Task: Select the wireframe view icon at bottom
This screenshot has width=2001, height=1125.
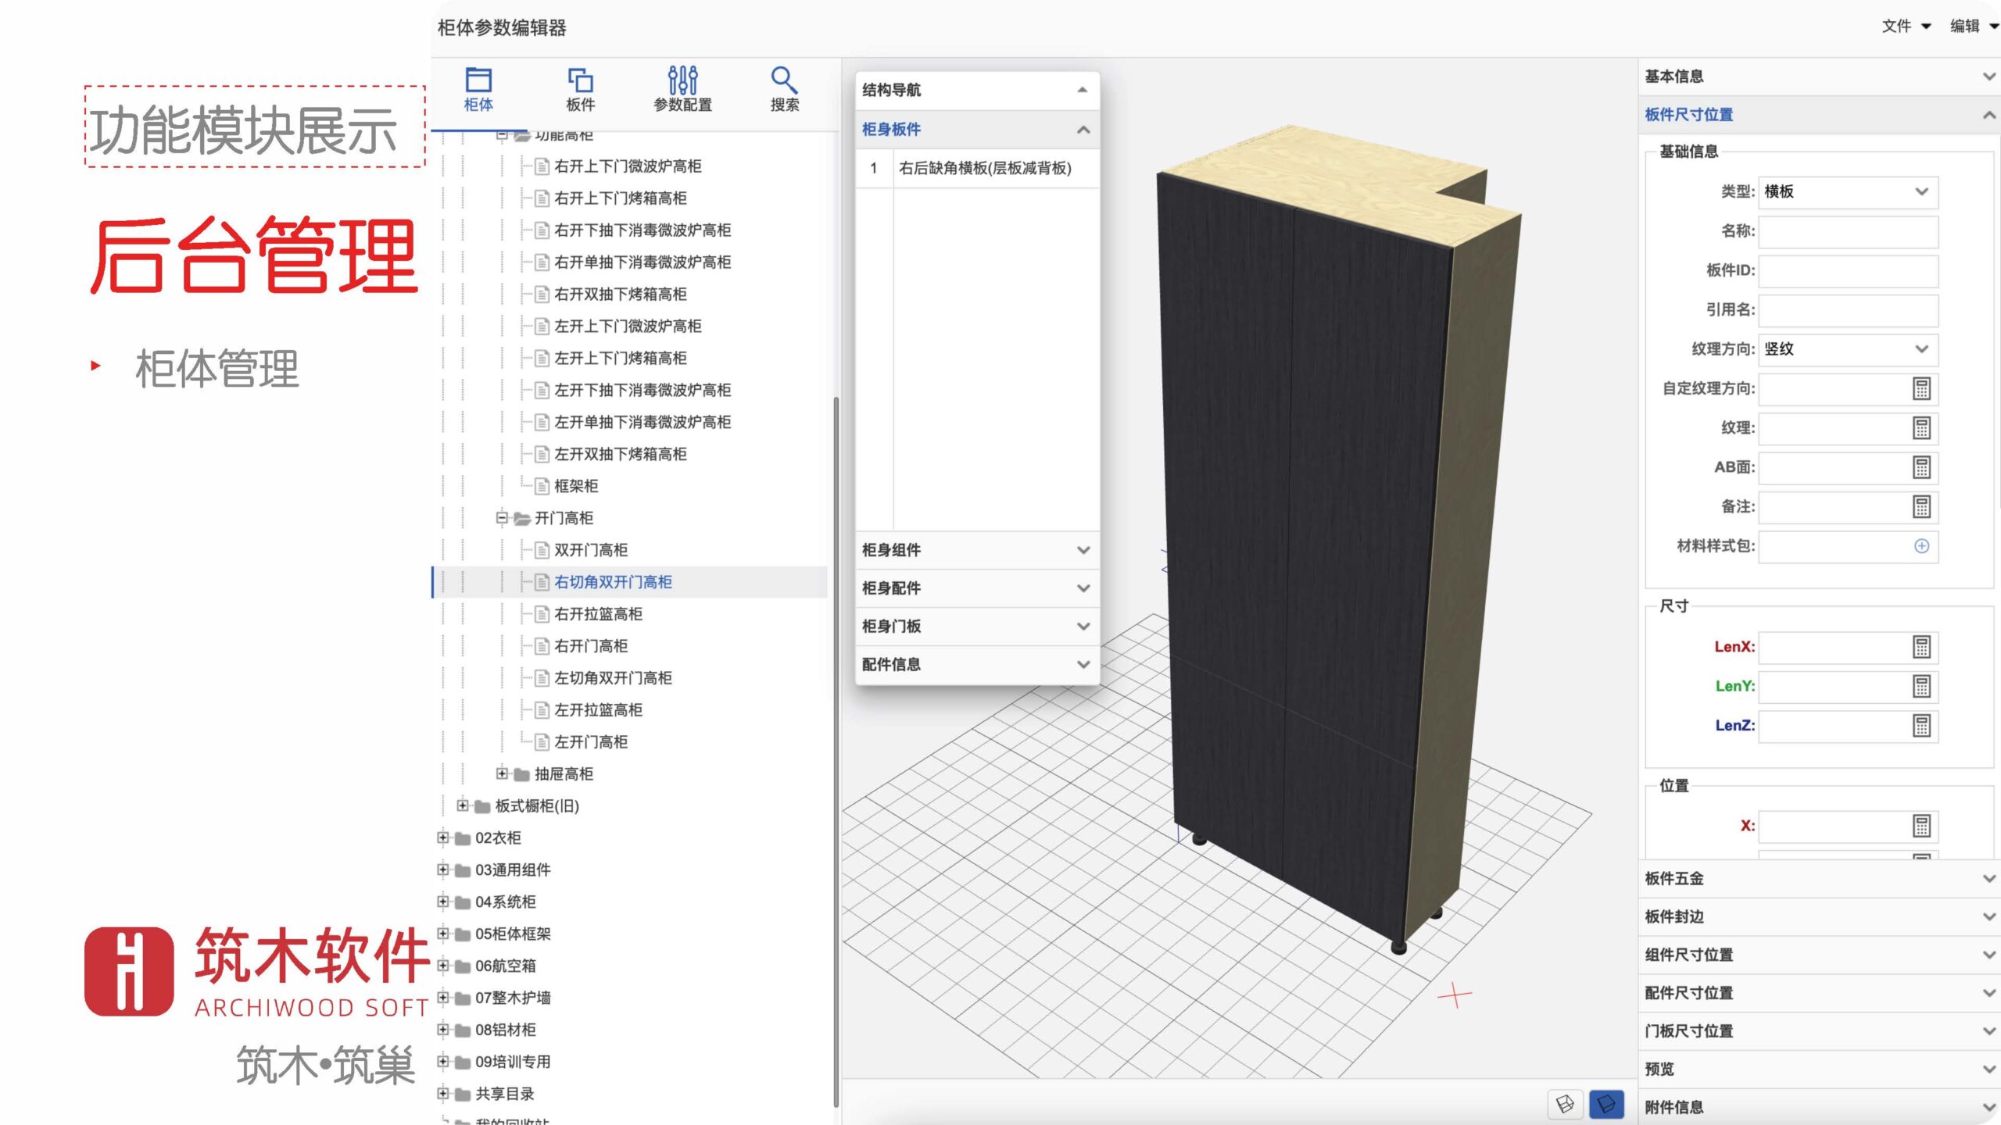Action: pos(1565,1104)
